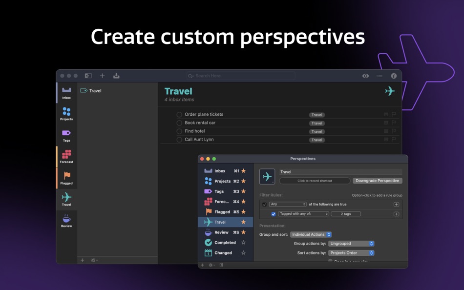This screenshot has height=290, width=464.
Task: Edit the perspective name field 'Travel'
Action: point(340,172)
